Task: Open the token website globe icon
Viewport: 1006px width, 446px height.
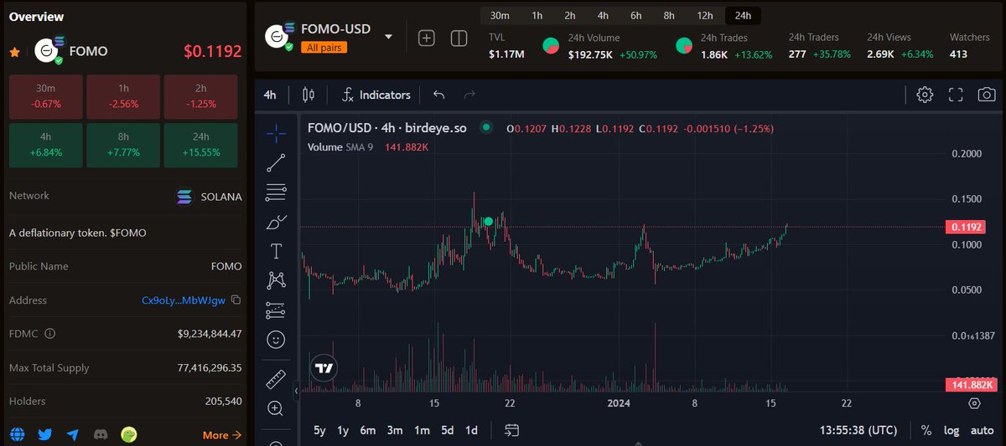Action: click(x=18, y=434)
